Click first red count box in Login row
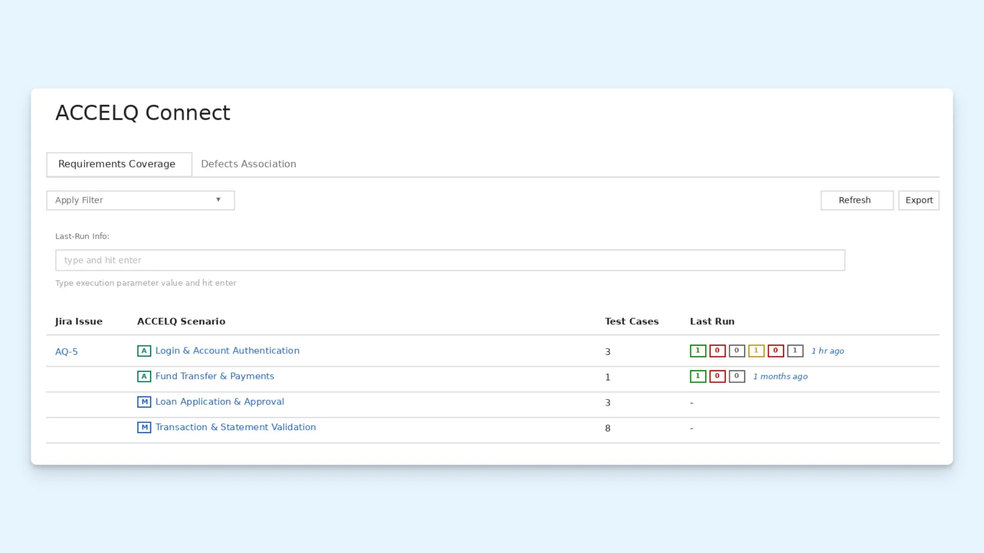The width and height of the screenshot is (984, 553). click(717, 351)
